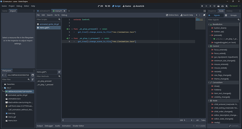Open the Script workspace
The image size is (242, 129).
coord(116,6)
